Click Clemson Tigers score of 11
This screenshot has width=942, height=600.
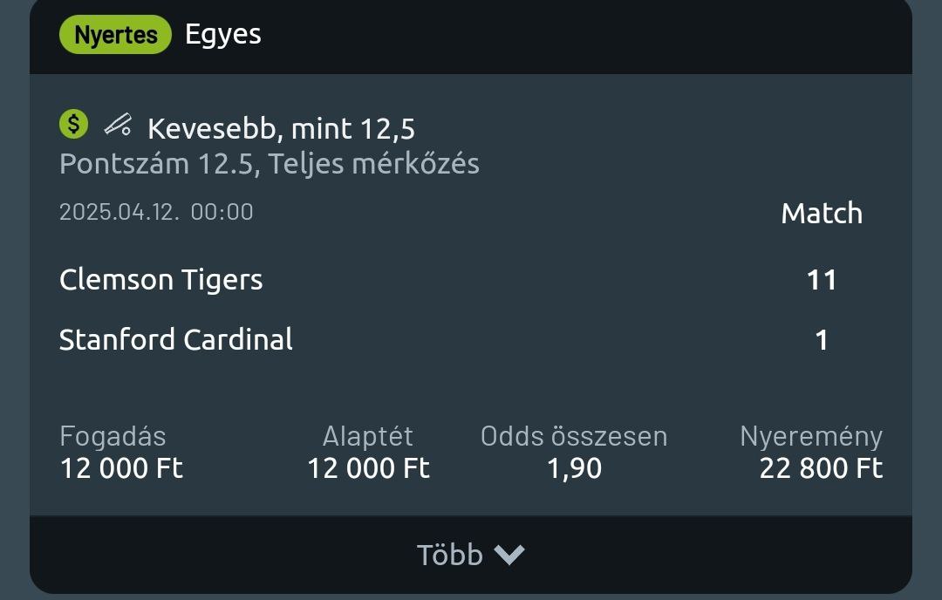(822, 280)
